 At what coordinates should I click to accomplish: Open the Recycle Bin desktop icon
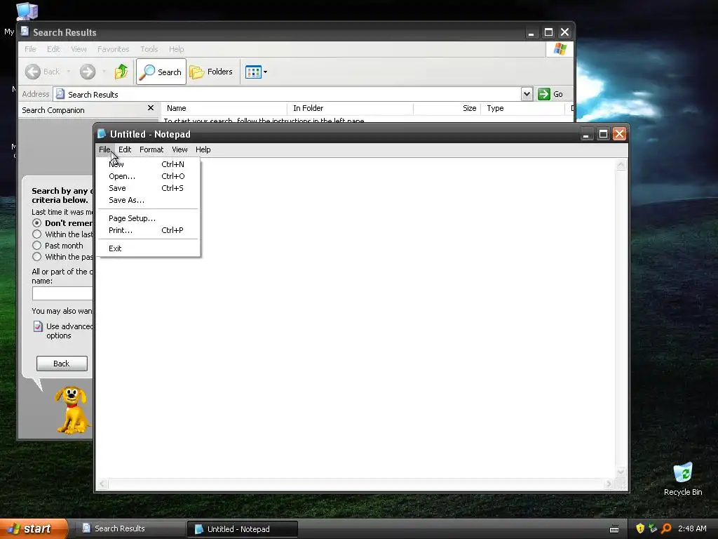683,479
